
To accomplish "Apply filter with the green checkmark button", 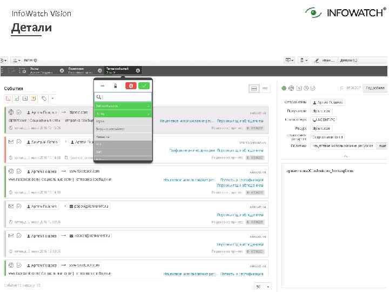I will [144, 85].
